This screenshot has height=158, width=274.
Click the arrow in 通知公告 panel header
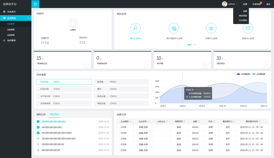click(x=108, y=115)
